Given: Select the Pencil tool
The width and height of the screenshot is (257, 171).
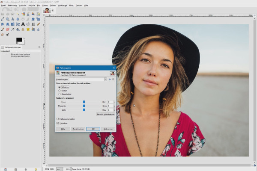Looking at the screenshot, I should (38, 24).
